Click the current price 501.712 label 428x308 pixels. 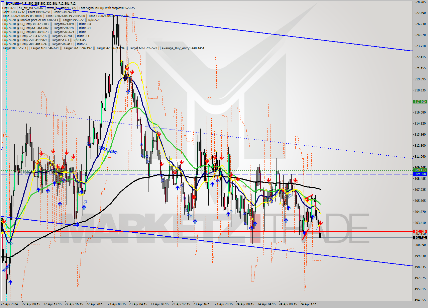[420, 237]
